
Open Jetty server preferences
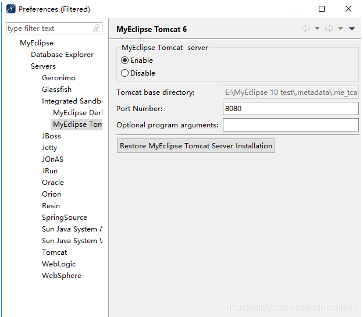[x=49, y=148]
